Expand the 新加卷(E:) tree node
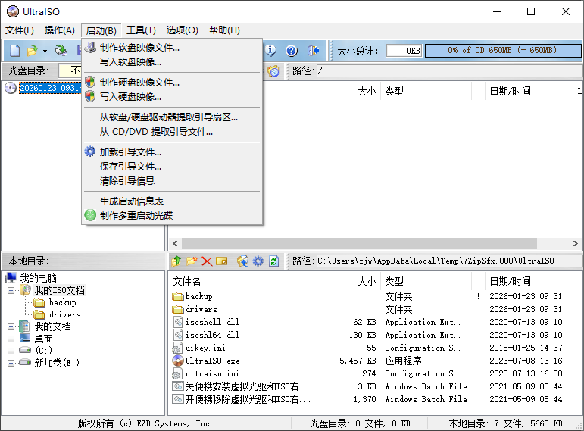This screenshot has width=584, height=431. pos(11,363)
